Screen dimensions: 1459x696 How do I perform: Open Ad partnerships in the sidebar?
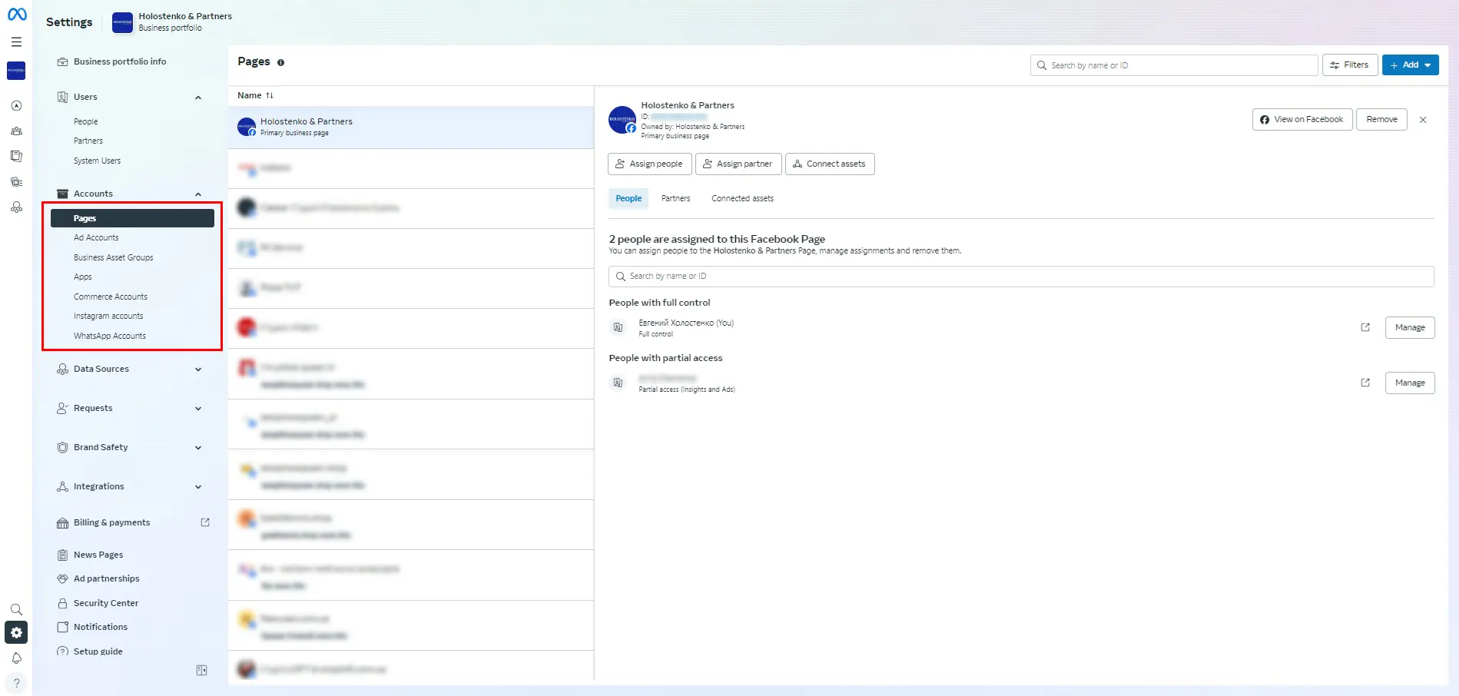pyautogui.click(x=106, y=578)
